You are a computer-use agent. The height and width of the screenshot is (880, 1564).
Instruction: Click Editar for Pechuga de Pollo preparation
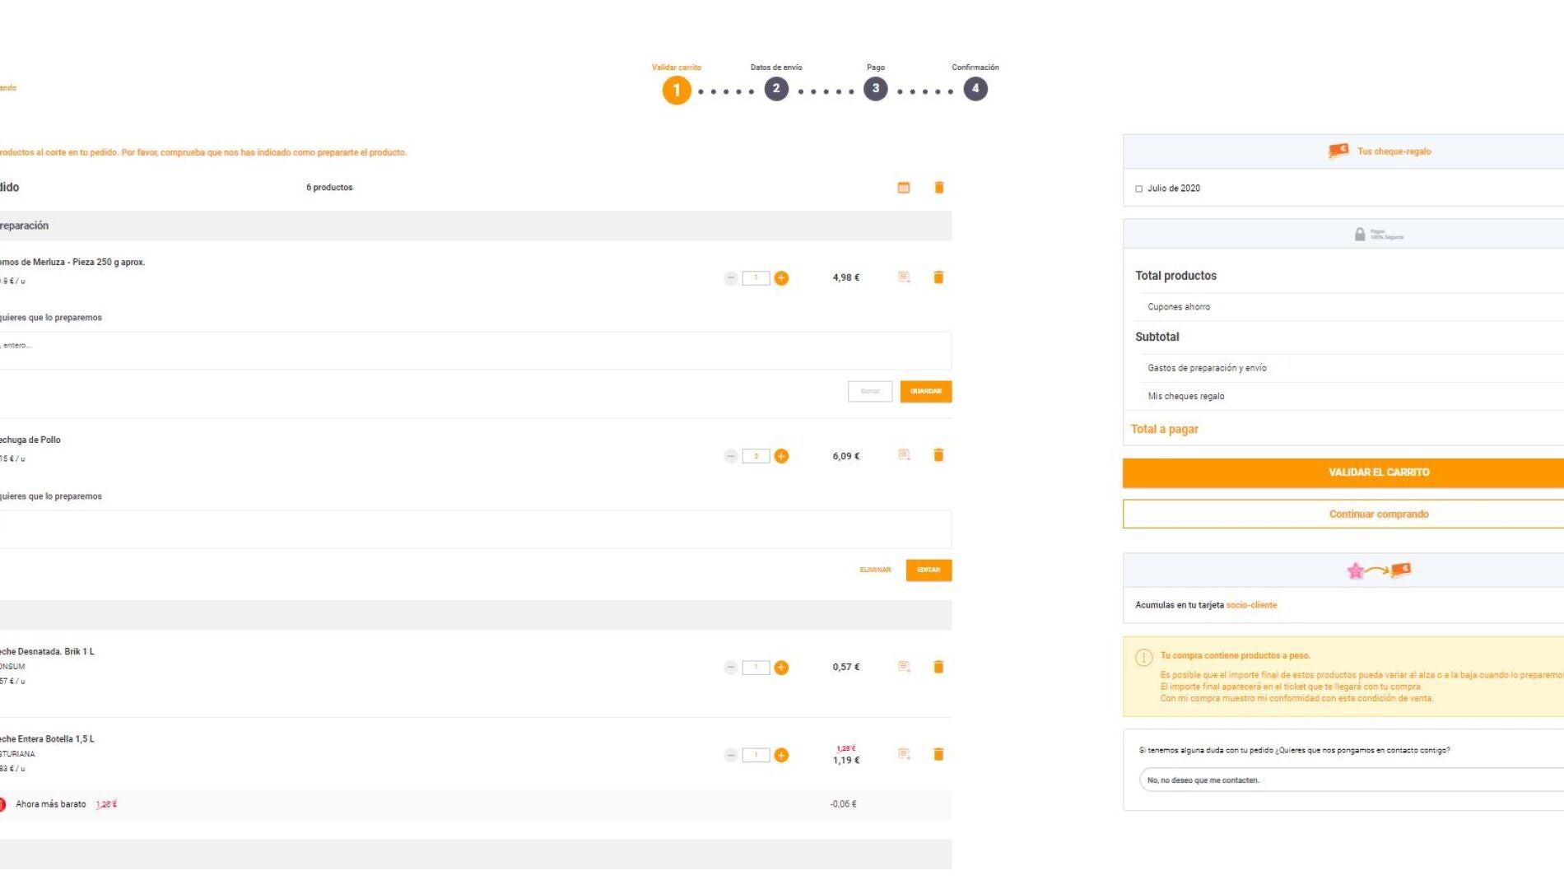929,570
